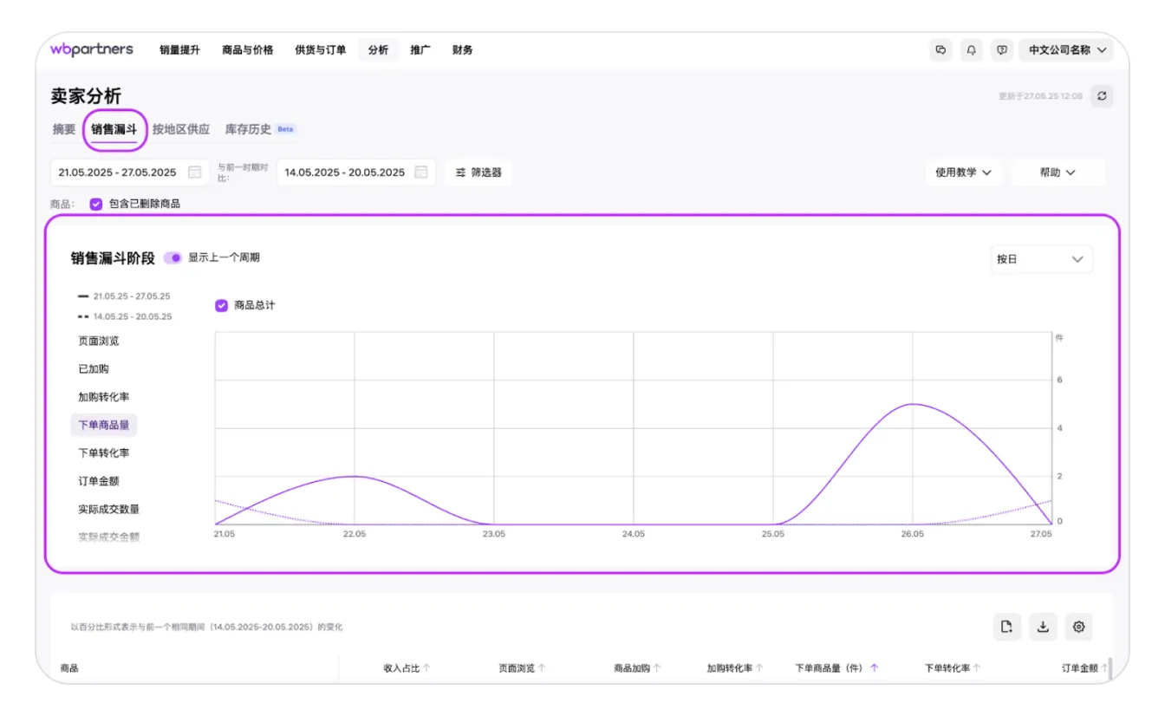Open calendar icon for 21.05.2025 - 27.05.2025 range
Screen dimensions: 1165x716
[195, 172]
